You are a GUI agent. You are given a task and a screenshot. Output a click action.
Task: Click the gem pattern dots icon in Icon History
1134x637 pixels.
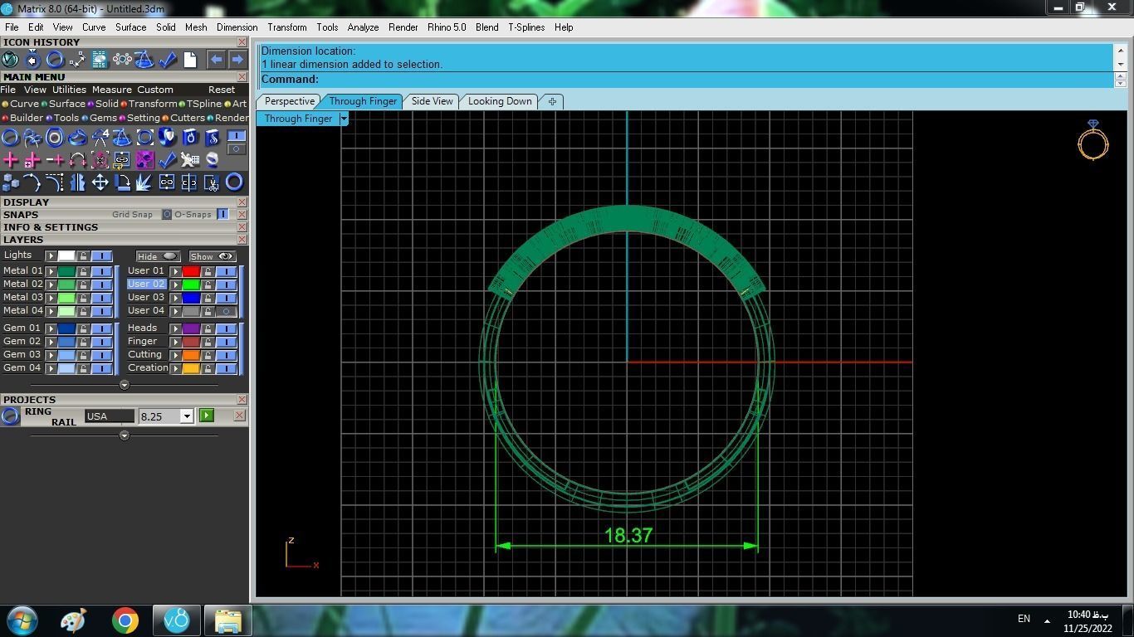[x=122, y=60]
